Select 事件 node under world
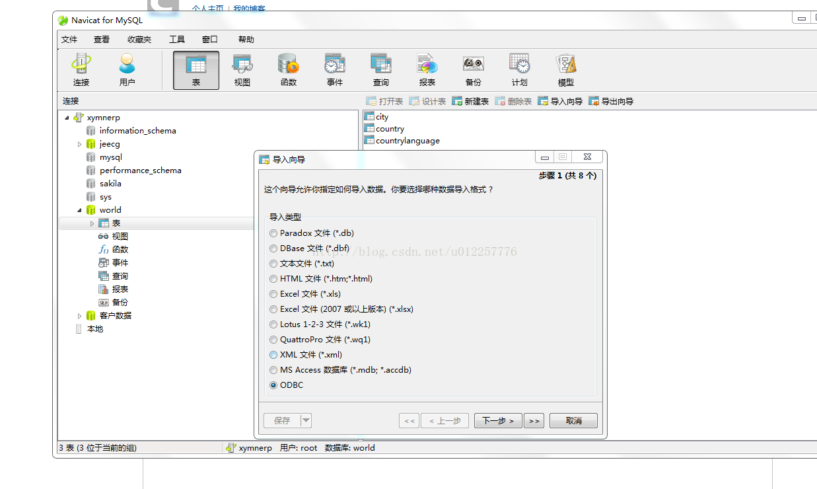The image size is (817, 489). click(x=113, y=263)
